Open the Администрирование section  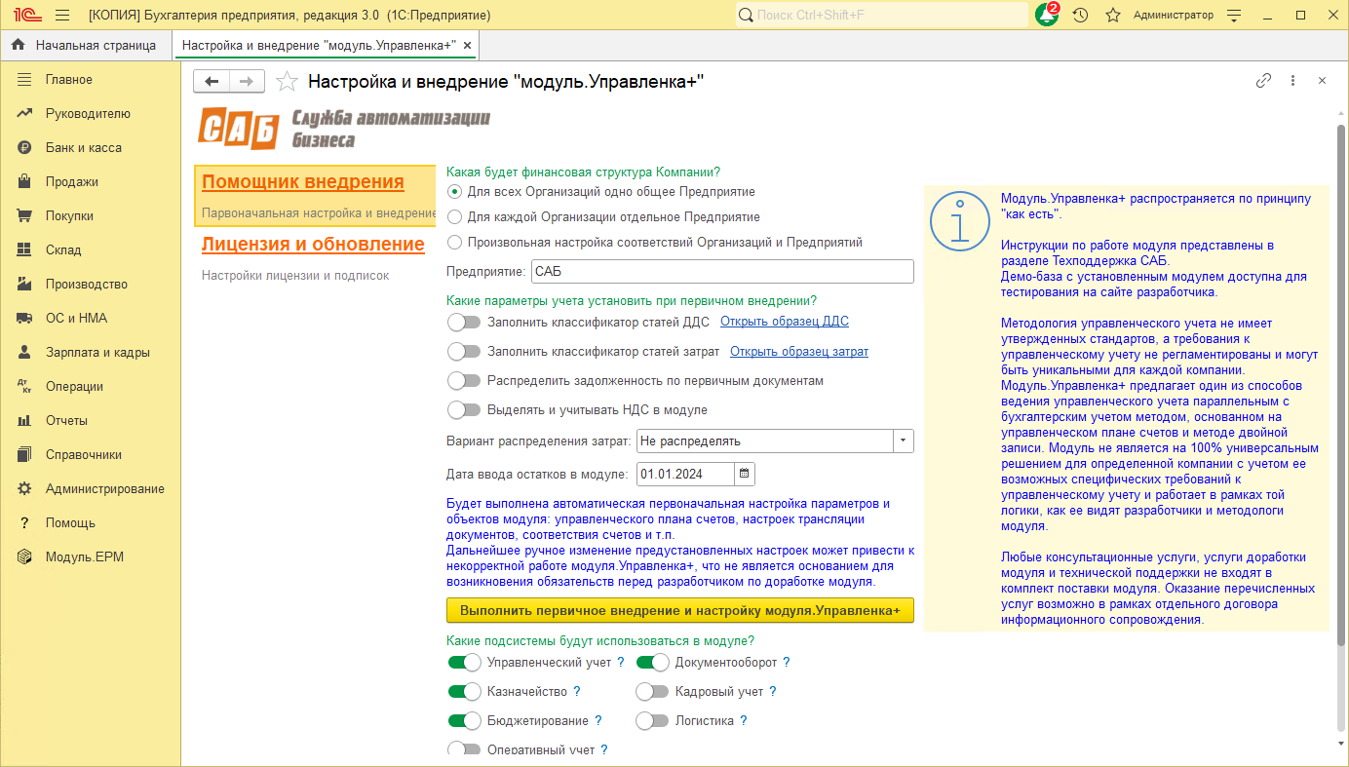(90, 489)
